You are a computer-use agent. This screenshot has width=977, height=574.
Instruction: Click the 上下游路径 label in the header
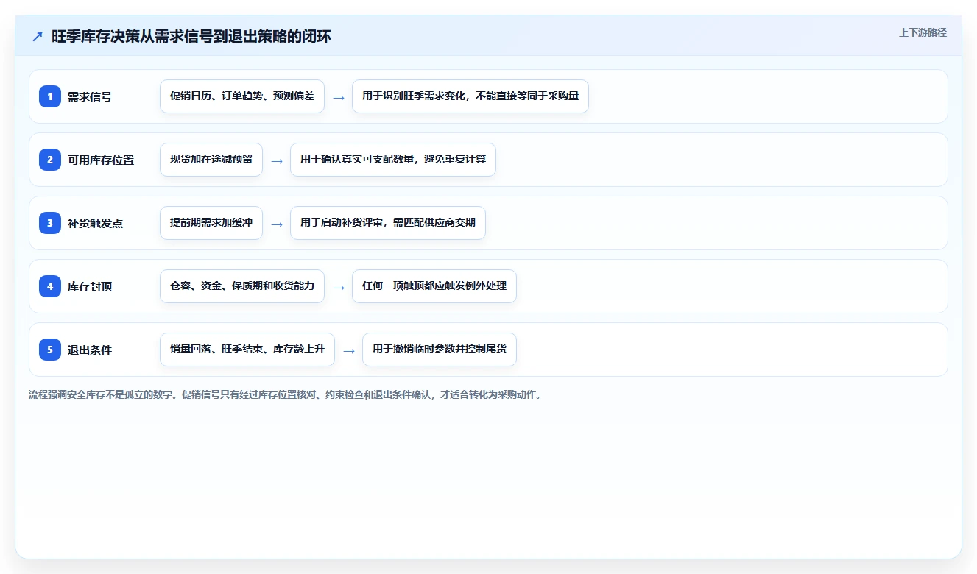pos(923,33)
